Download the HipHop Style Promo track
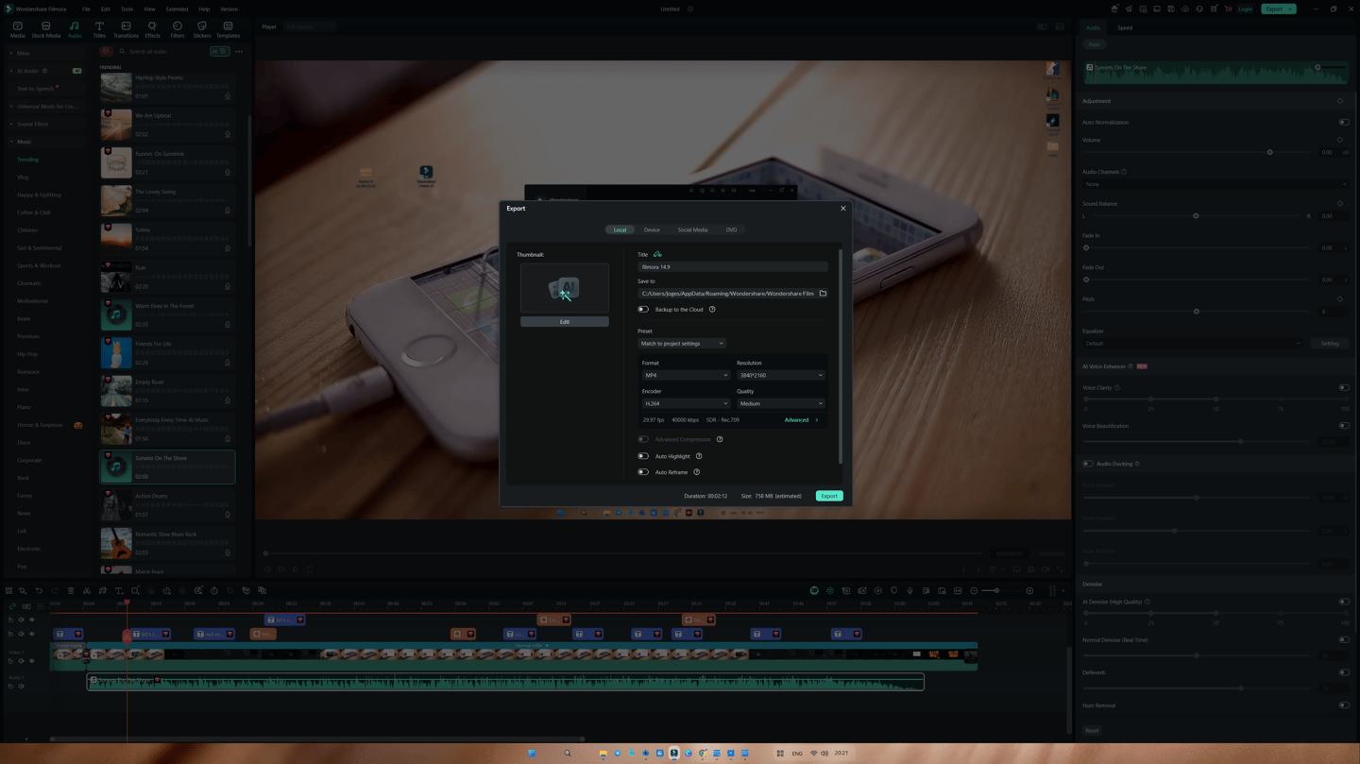 coord(228,96)
